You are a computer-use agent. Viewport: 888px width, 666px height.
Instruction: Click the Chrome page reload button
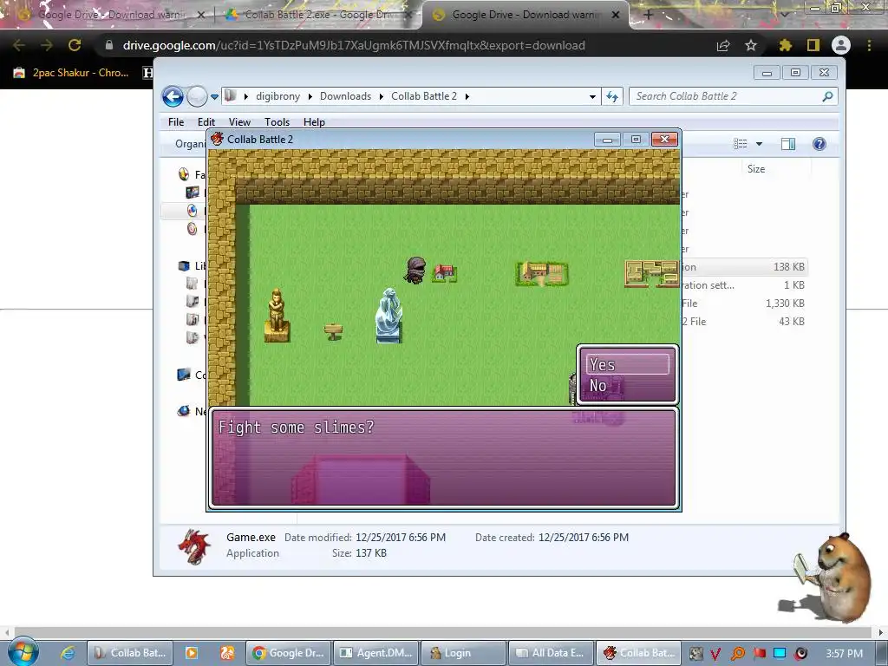(x=75, y=45)
